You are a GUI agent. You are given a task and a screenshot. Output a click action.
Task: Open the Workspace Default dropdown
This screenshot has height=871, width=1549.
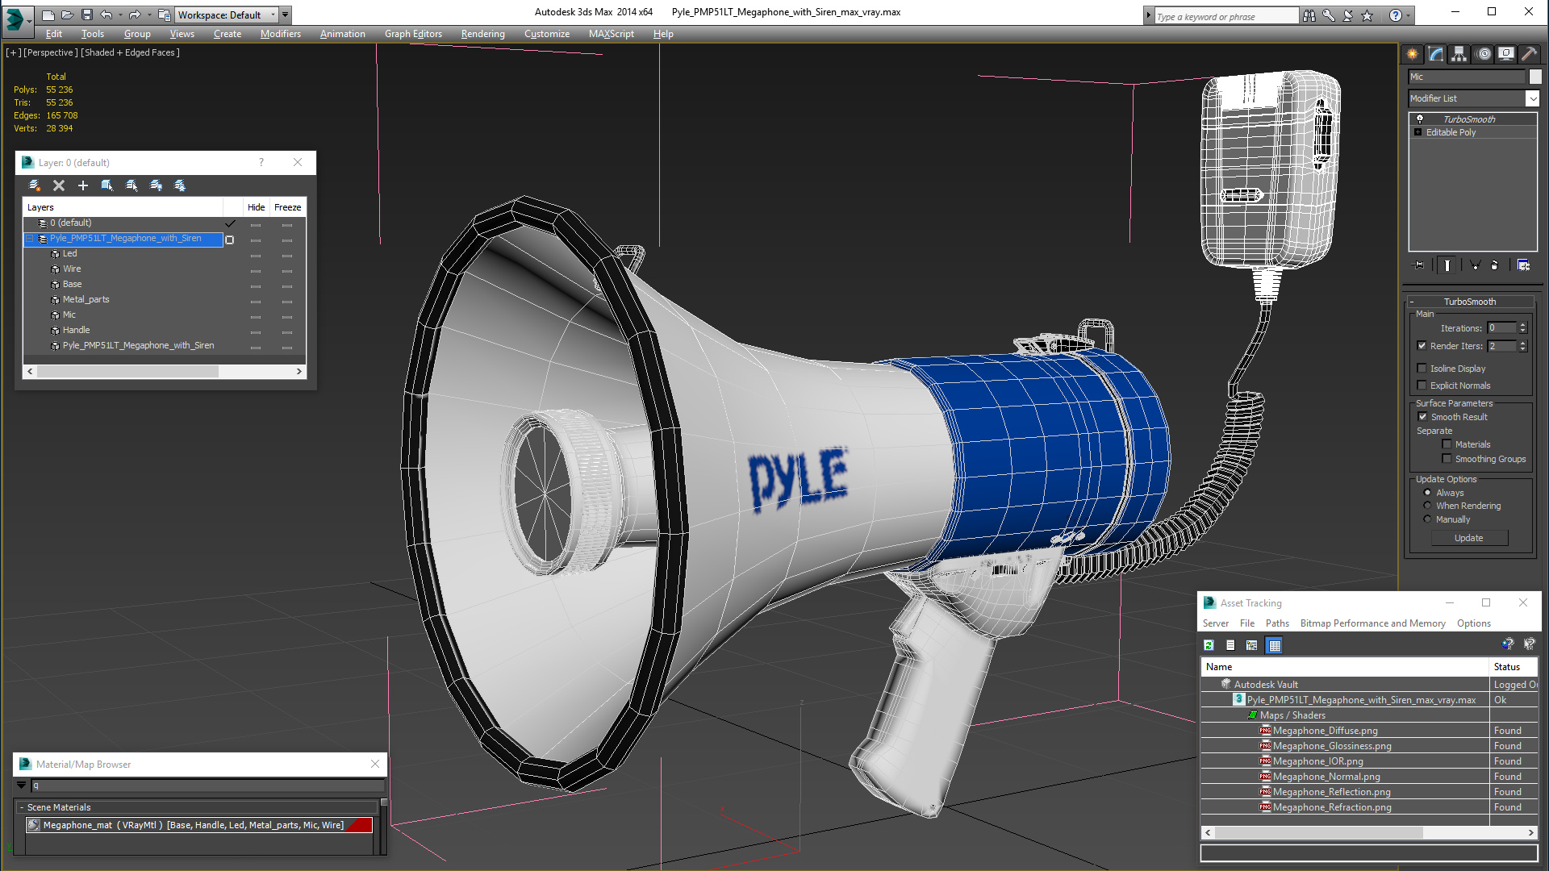click(x=227, y=15)
